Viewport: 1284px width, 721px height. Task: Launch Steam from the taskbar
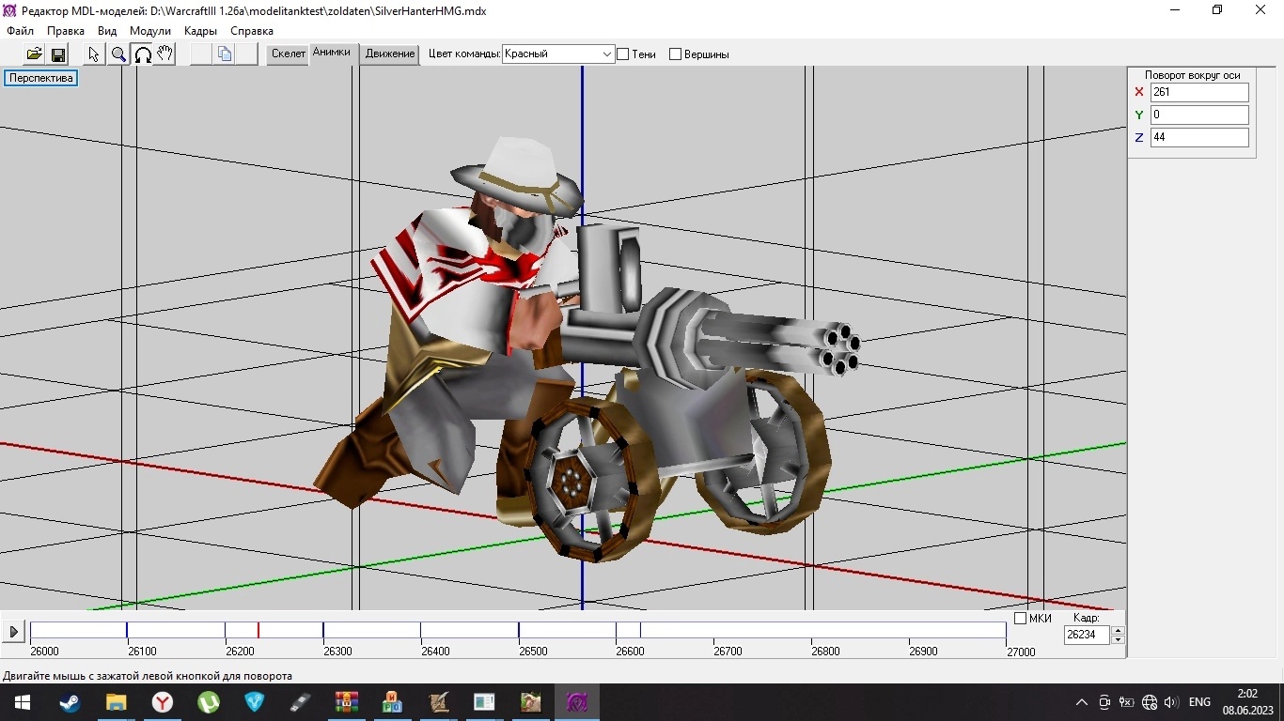tap(70, 702)
